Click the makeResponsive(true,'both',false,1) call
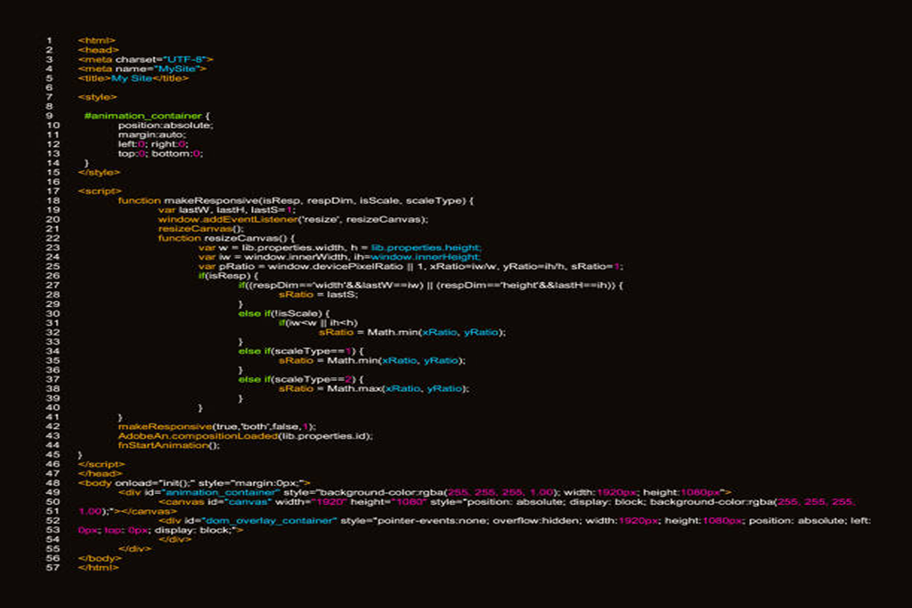 click(x=216, y=426)
